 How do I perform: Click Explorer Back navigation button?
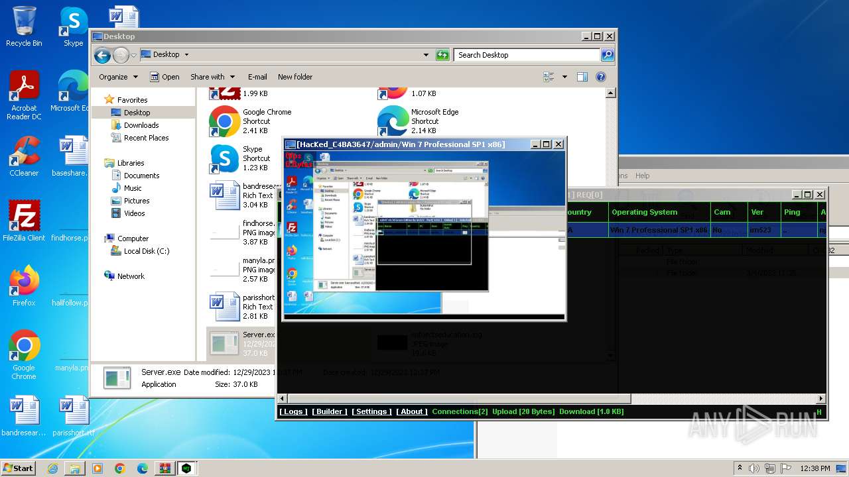(x=102, y=55)
